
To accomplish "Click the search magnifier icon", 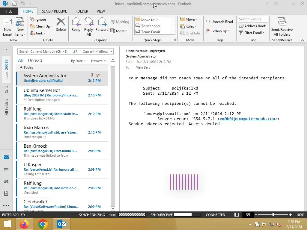I will click(75, 52).
